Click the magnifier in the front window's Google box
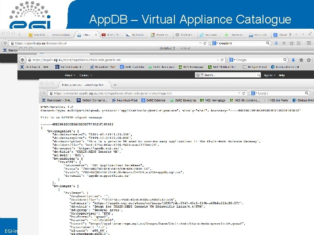314x235 pixels. tap(307, 93)
